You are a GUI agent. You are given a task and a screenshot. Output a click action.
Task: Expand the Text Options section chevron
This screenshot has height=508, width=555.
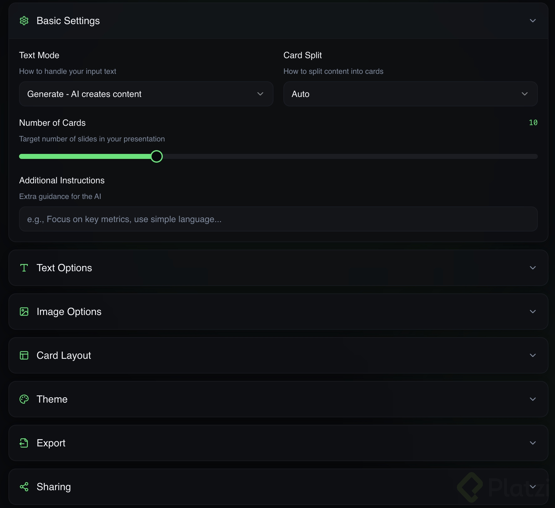pyautogui.click(x=533, y=268)
